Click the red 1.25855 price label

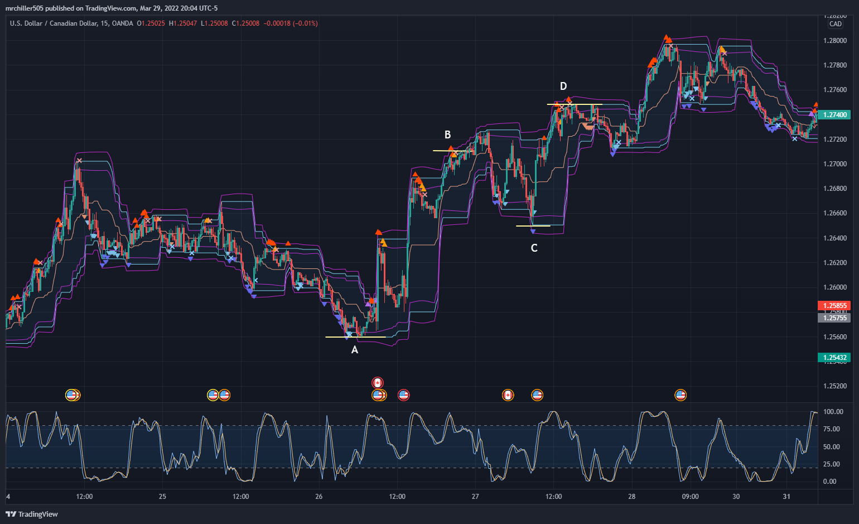pyautogui.click(x=834, y=306)
